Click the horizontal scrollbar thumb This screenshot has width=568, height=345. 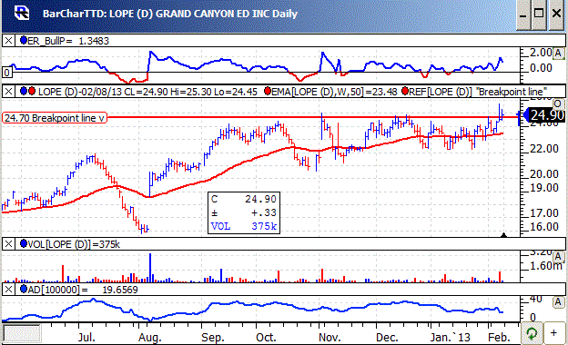coord(22,333)
